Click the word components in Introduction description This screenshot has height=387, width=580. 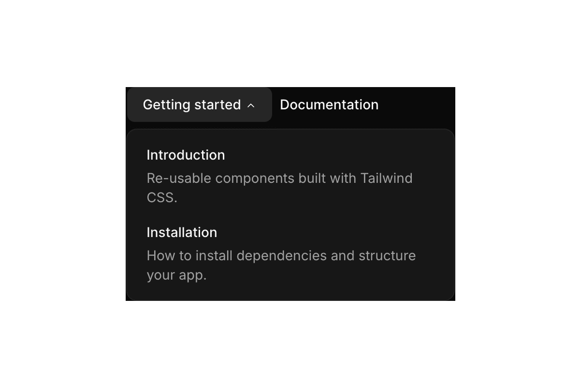(255, 178)
